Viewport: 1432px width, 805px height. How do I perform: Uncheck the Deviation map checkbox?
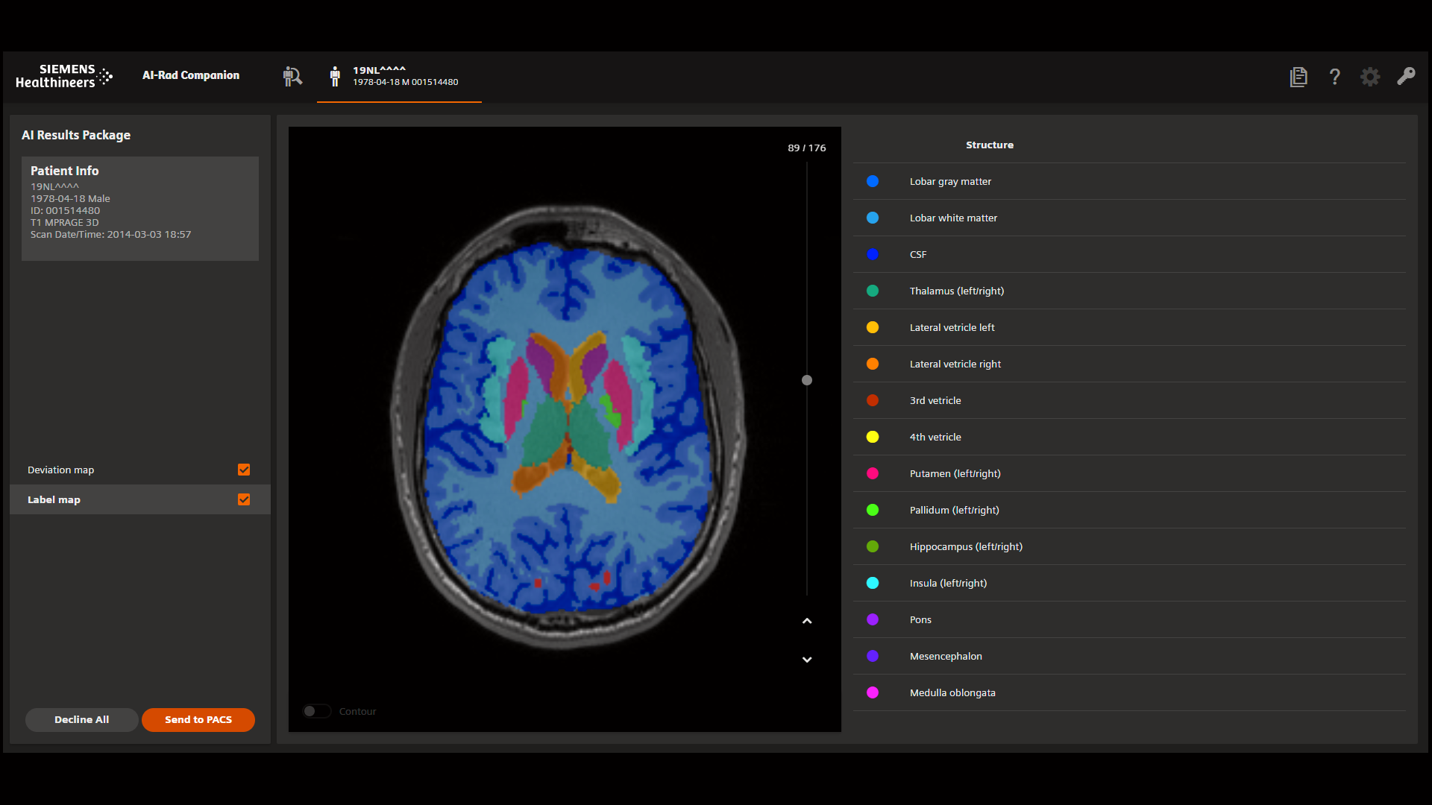(x=244, y=470)
